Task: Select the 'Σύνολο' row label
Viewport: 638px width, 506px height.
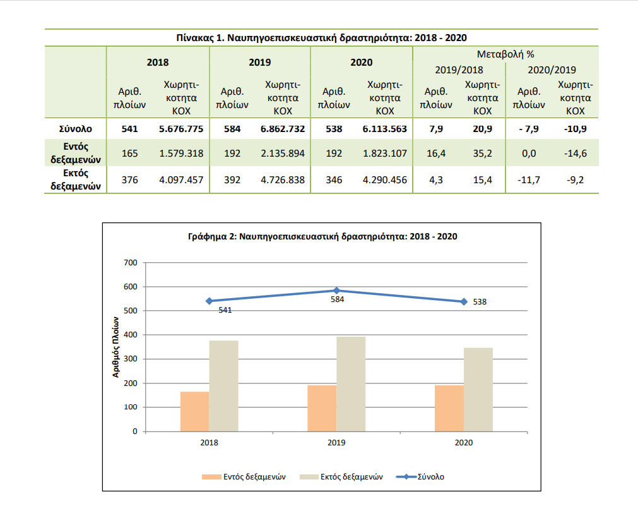Action: pyautogui.click(x=75, y=129)
